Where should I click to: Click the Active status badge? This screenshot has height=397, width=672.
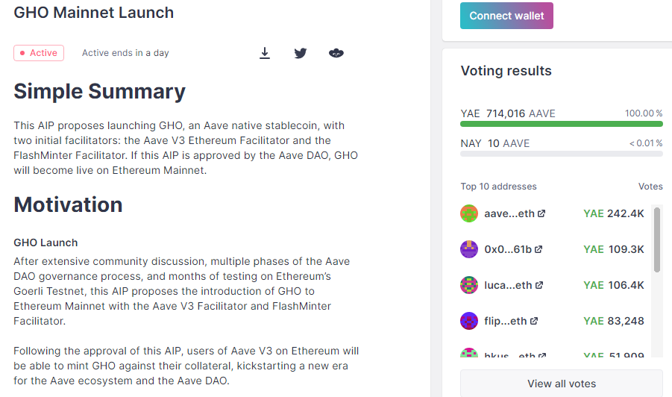click(39, 53)
